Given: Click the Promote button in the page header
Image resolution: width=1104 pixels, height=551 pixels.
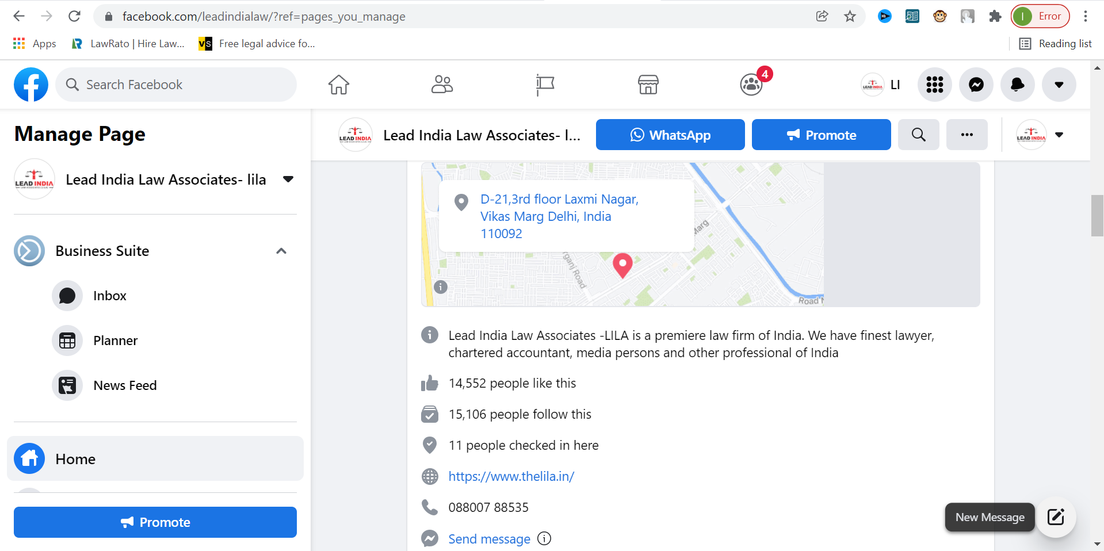Looking at the screenshot, I should point(822,135).
